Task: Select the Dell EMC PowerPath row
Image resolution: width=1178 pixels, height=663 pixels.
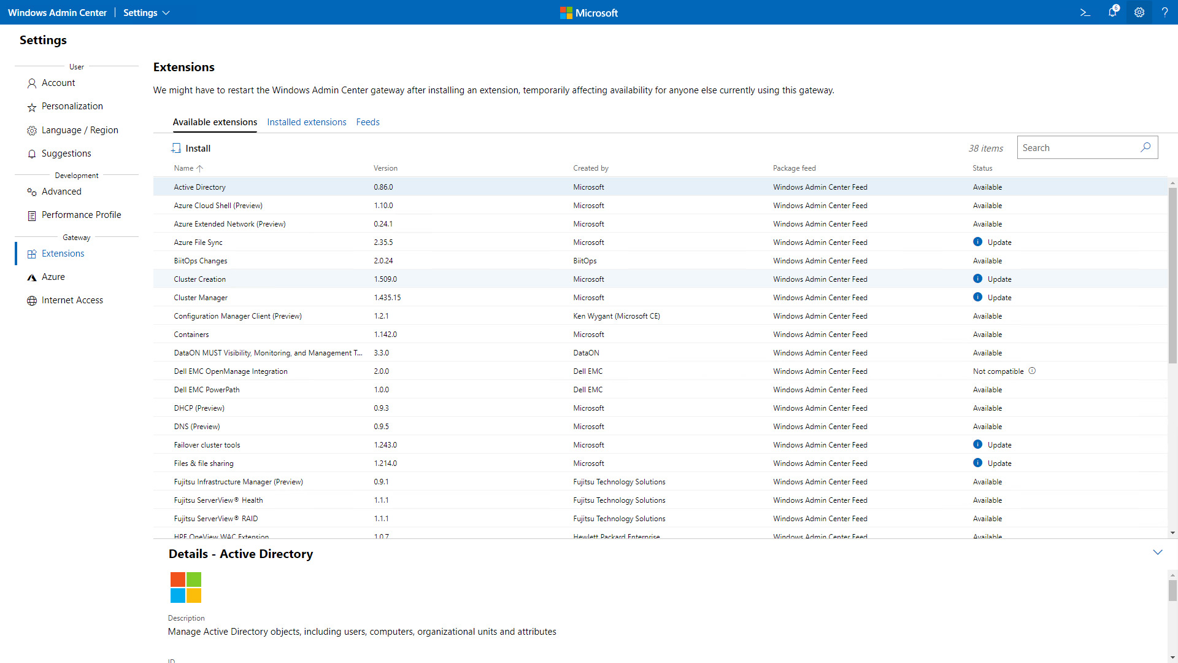Action: click(x=660, y=389)
